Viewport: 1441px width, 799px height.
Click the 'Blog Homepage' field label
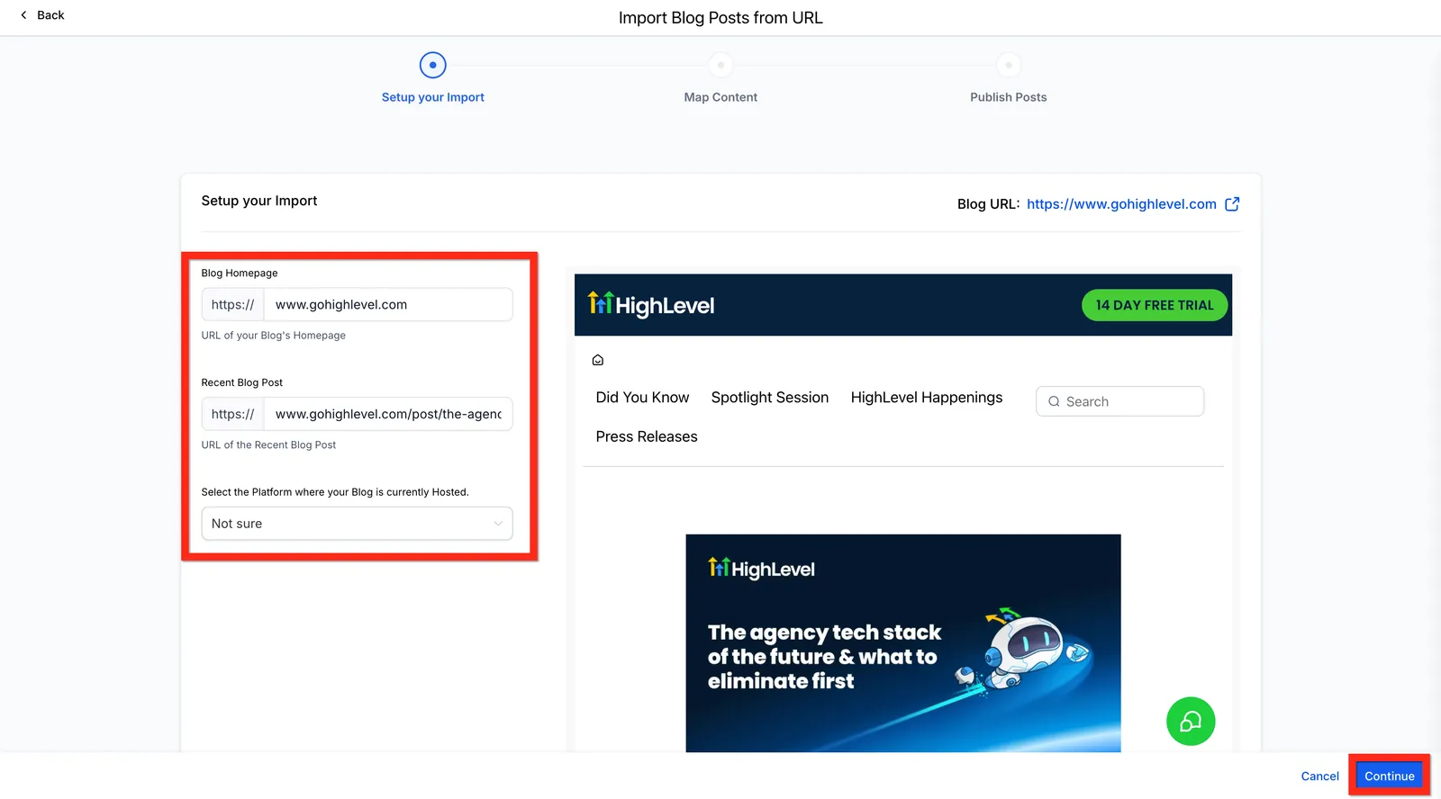240,273
